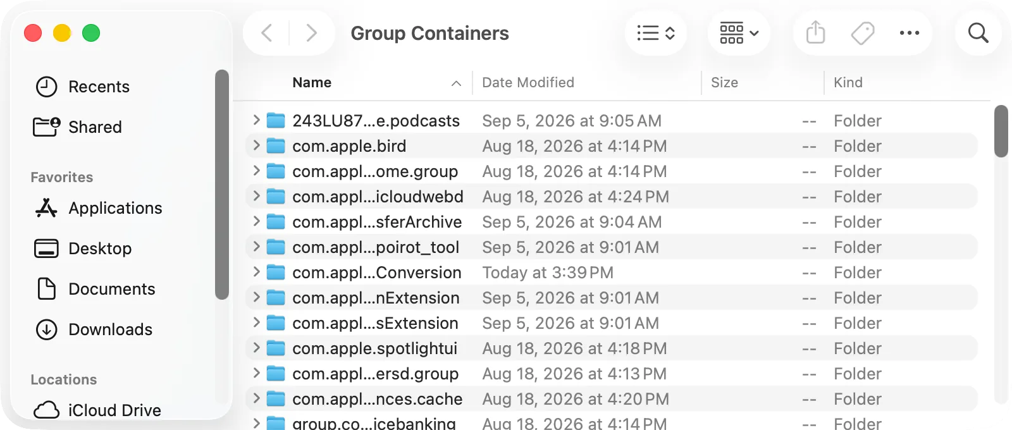
Task: Select the 243LU87...e.podcasts folder icon
Action: (x=276, y=120)
